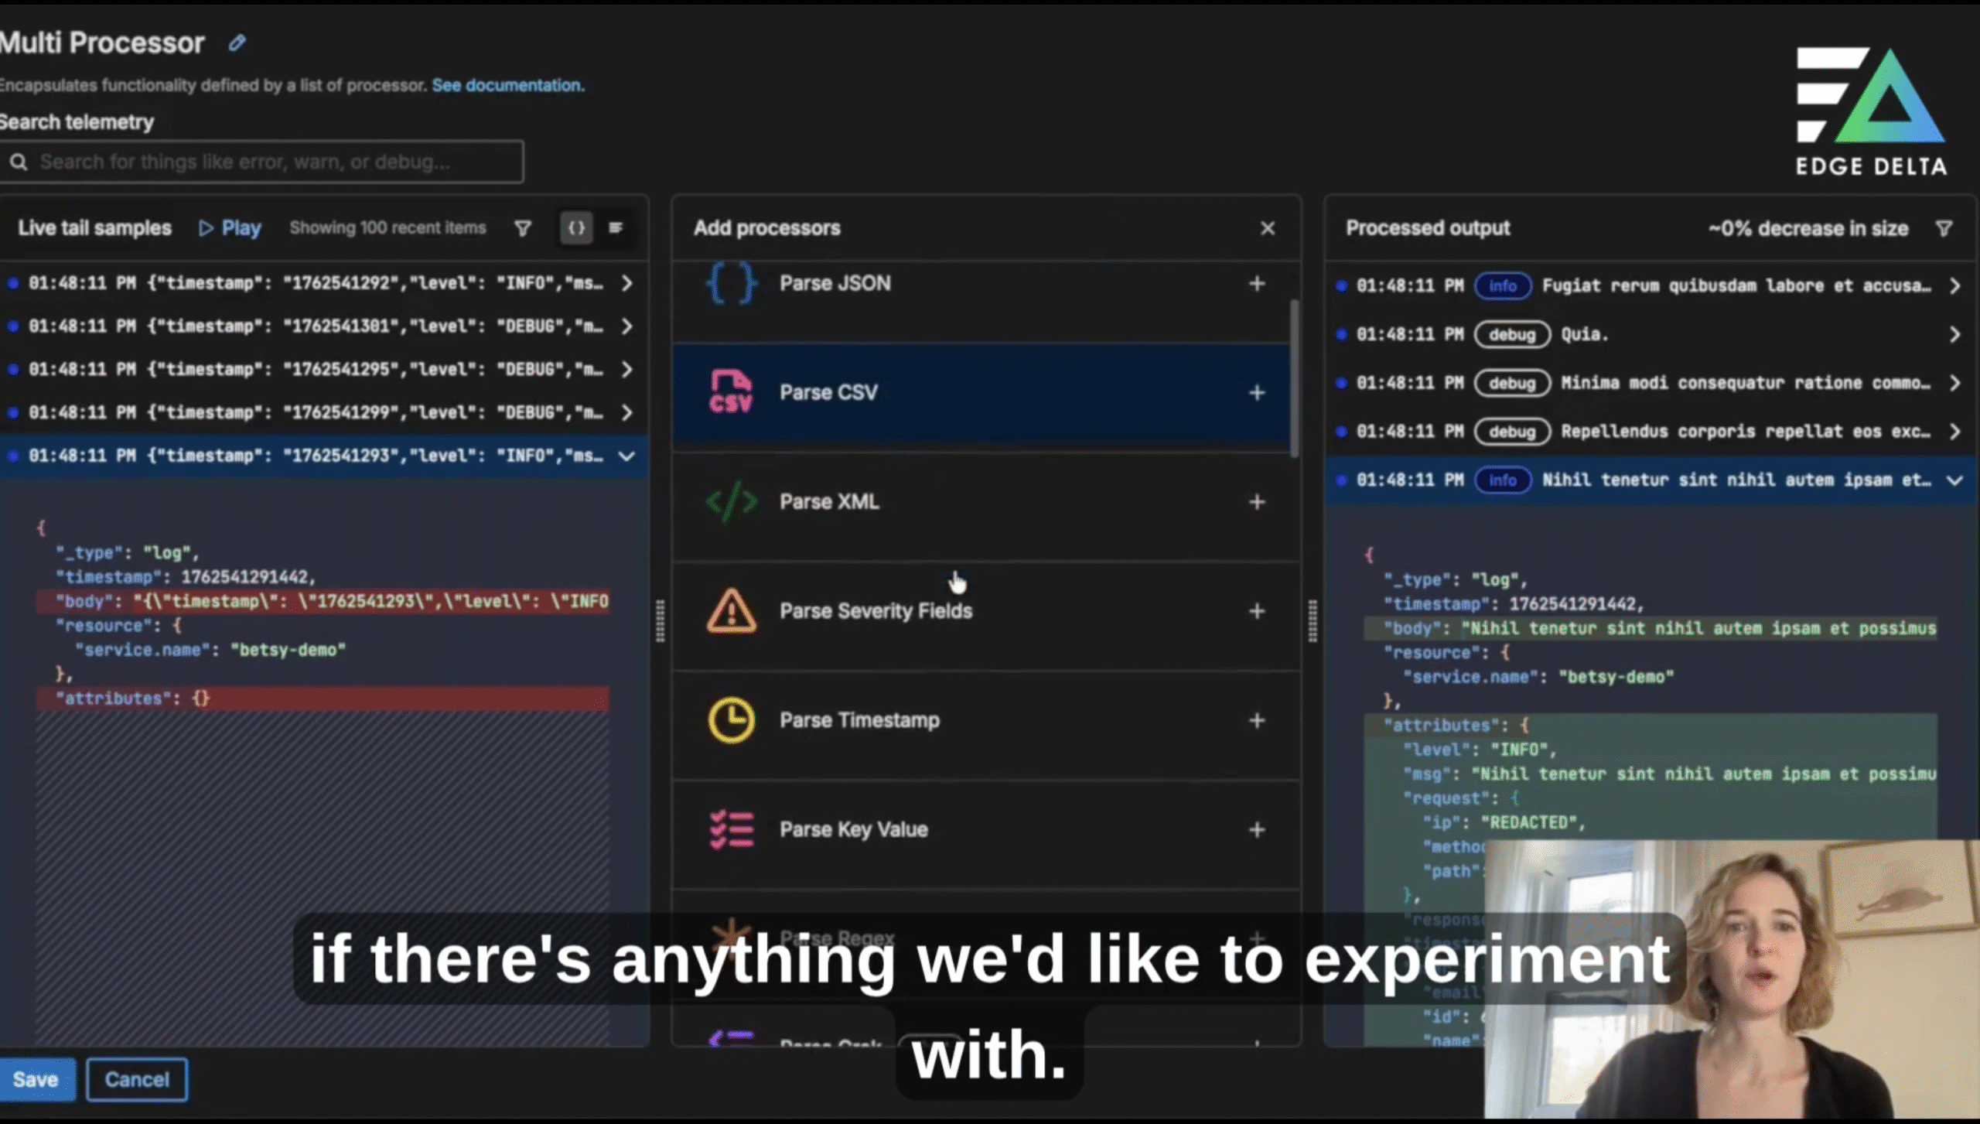Screen dimensions: 1980x1124
Task: Open the Processed output filter icon
Action: coord(1944,228)
